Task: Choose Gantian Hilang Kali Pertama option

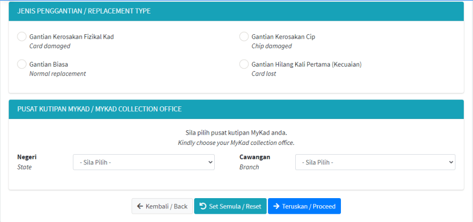Action: tap(244, 64)
